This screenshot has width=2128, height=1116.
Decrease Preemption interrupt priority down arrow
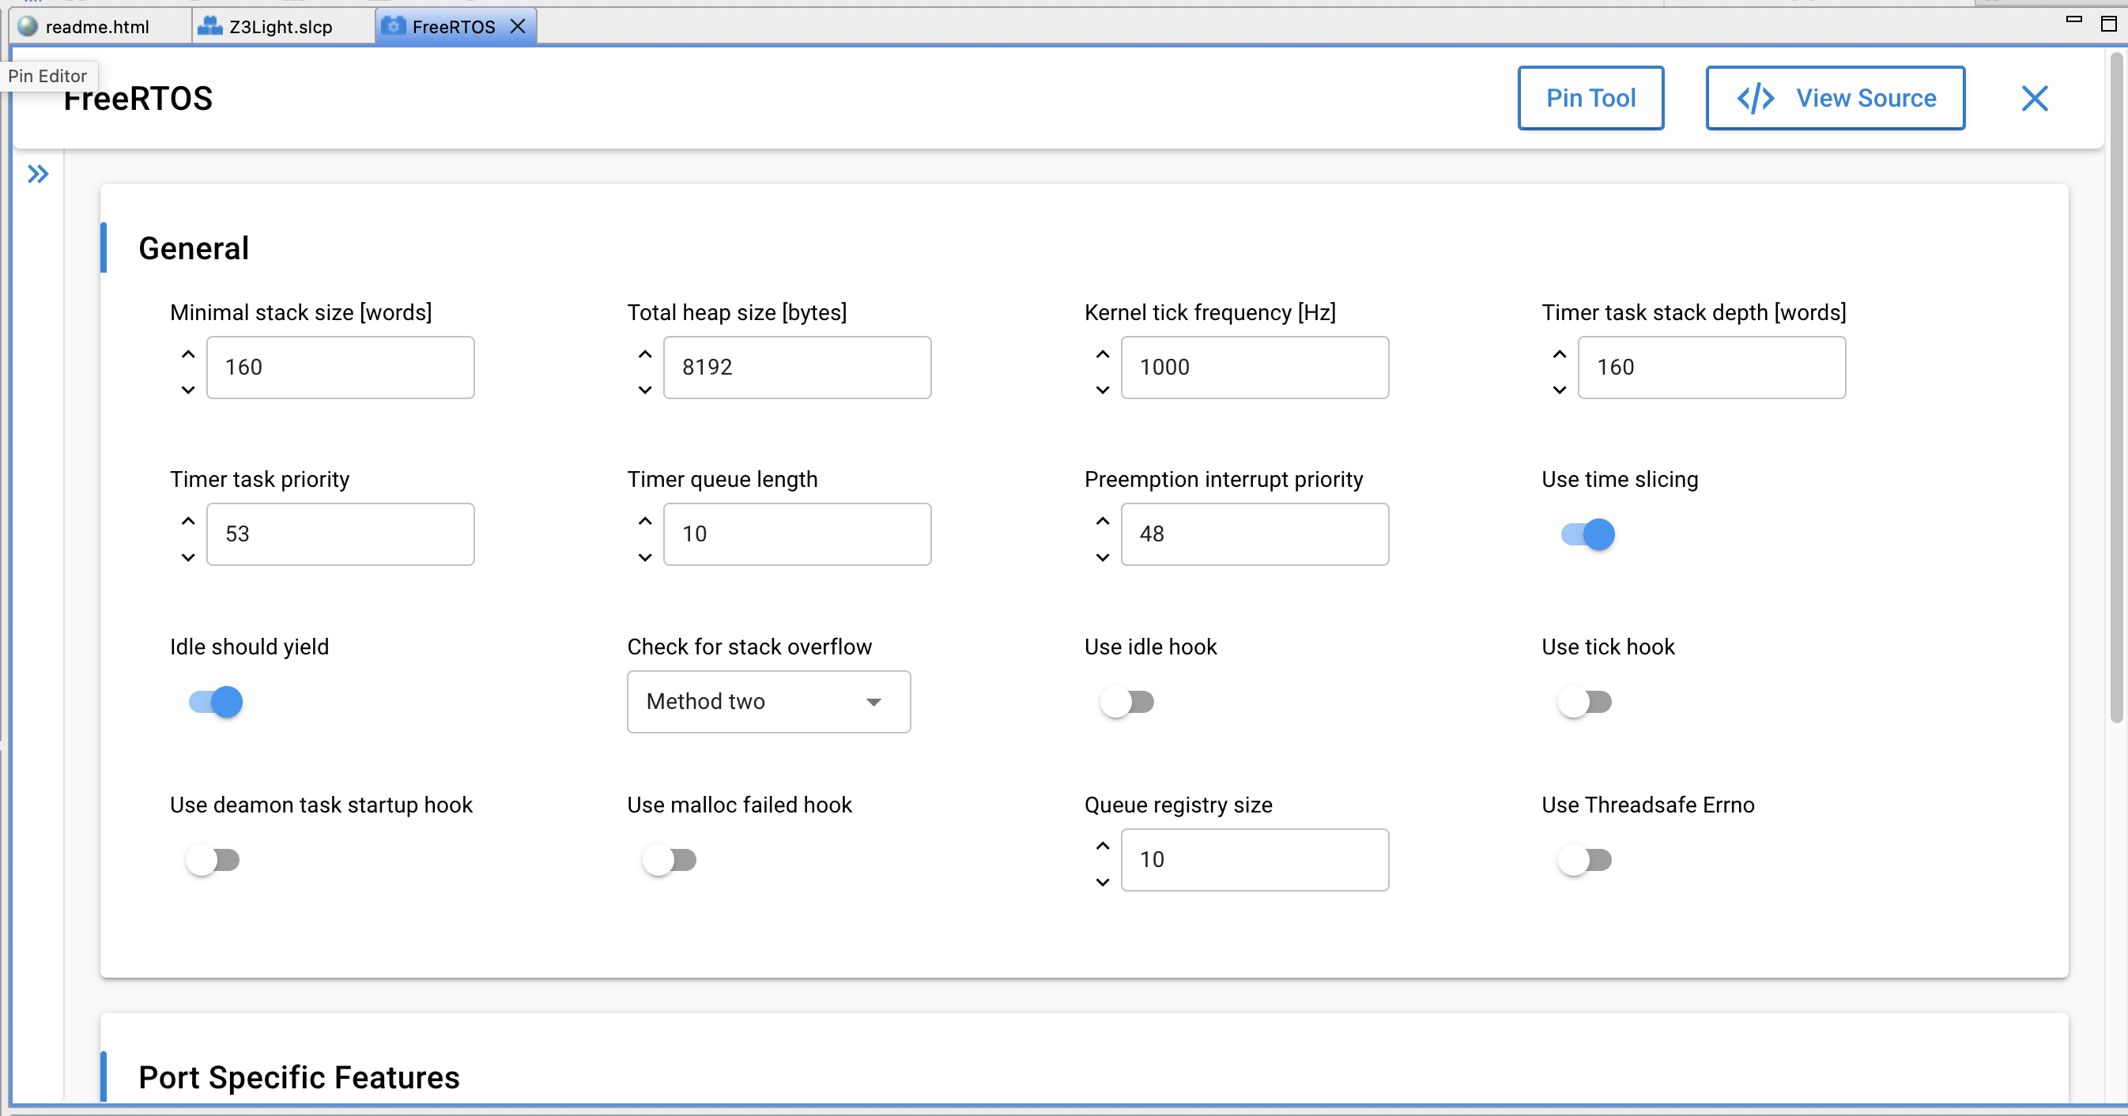pos(1102,557)
